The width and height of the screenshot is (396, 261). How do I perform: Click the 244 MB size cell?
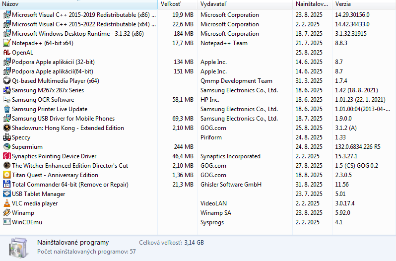[x=184, y=147]
